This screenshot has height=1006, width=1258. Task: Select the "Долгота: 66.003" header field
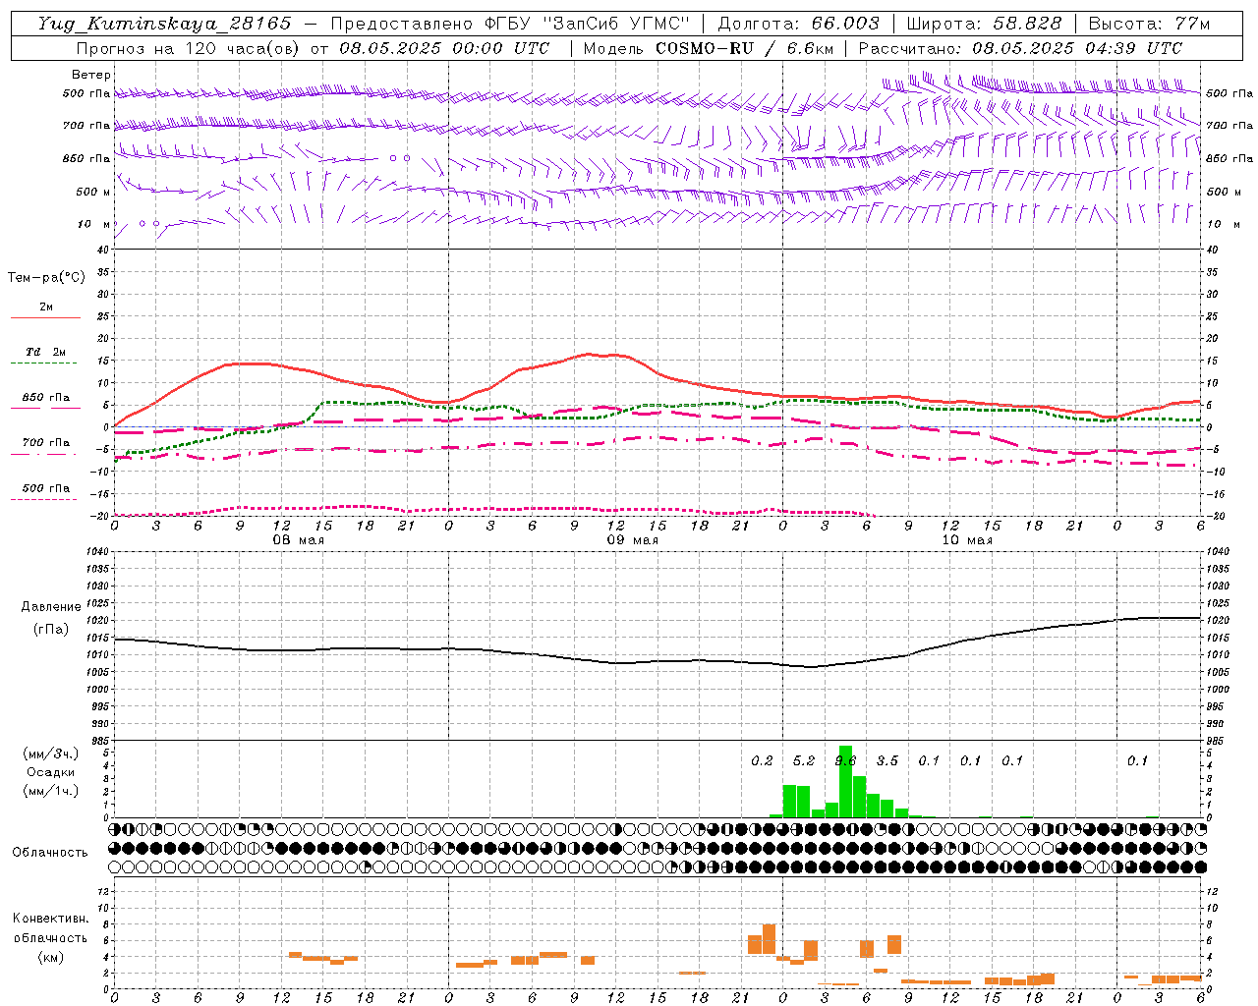pyautogui.click(x=798, y=24)
